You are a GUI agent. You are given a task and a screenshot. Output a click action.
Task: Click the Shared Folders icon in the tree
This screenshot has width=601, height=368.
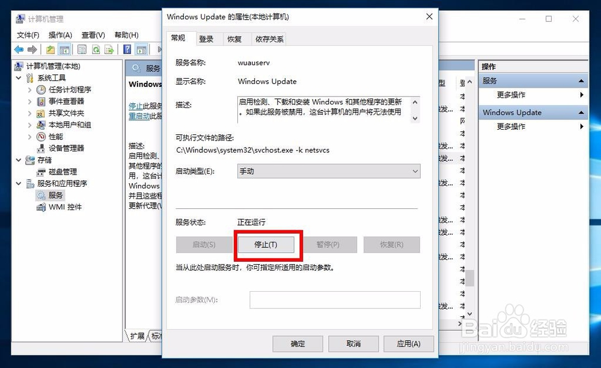point(41,113)
